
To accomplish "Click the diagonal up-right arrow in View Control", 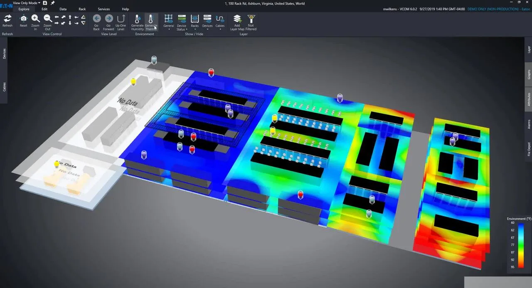I will point(63,17).
